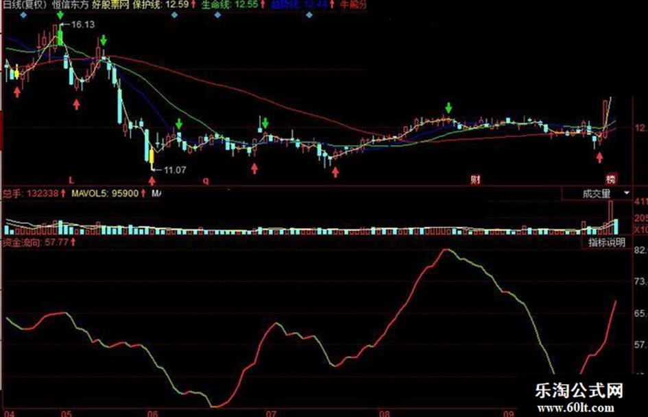Click the 榜 ranking marker
Image resolution: width=648 pixels, height=417 pixels.
(x=610, y=179)
